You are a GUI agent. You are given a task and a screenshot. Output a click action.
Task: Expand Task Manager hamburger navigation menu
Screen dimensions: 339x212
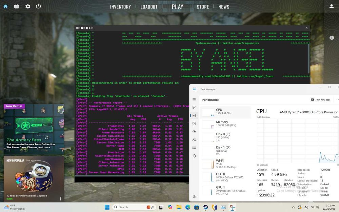(x=194, y=99)
